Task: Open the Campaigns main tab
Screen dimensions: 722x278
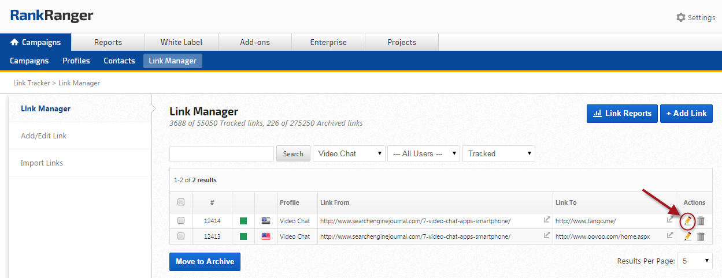Action: 35,42
